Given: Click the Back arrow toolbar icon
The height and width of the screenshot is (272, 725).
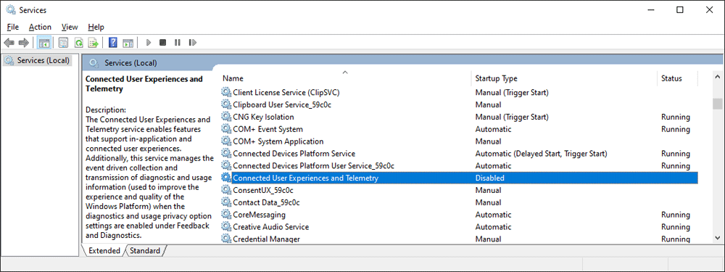Looking at the screenshot, I should 9,43.
